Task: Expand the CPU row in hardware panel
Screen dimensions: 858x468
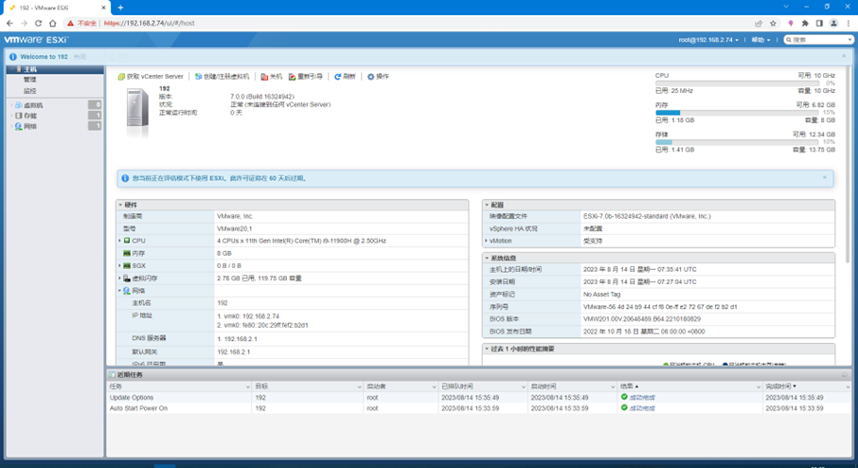Action: pos(120,241)
